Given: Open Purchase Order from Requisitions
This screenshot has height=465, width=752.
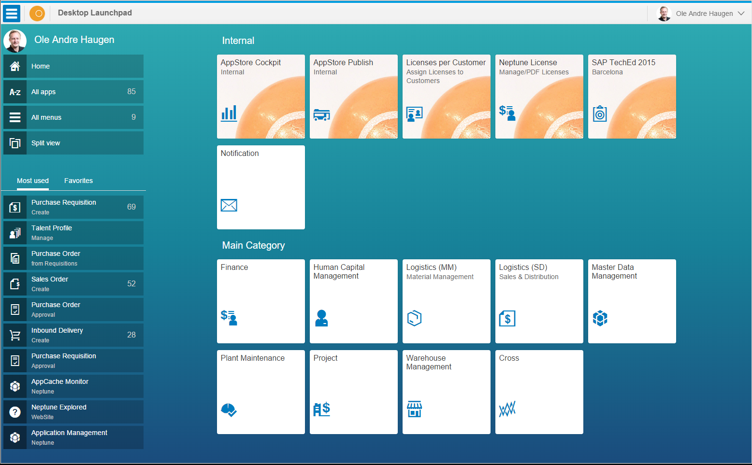Looking at the screenshot, I should pyautogui.click(x=73, y=258).
